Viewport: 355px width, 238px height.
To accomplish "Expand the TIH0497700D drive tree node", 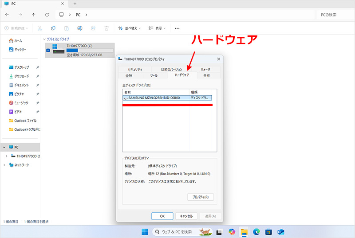I will coord(5,156).
